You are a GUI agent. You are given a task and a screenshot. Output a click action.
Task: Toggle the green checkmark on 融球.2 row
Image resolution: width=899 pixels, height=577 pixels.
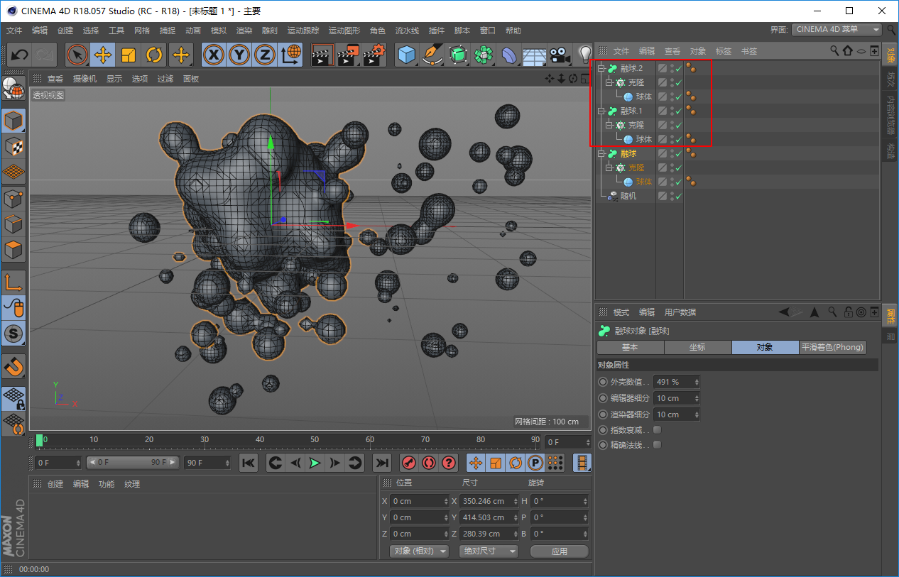(x=678, y=69)
